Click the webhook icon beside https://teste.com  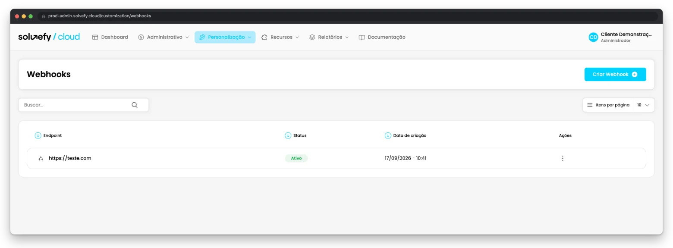click(x=41, y=158)
